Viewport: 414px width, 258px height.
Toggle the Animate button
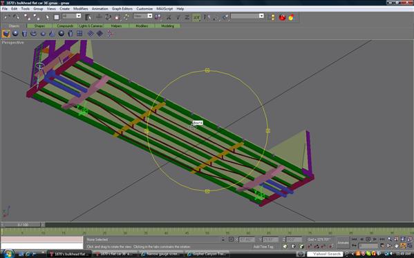(x=343, y=243)
